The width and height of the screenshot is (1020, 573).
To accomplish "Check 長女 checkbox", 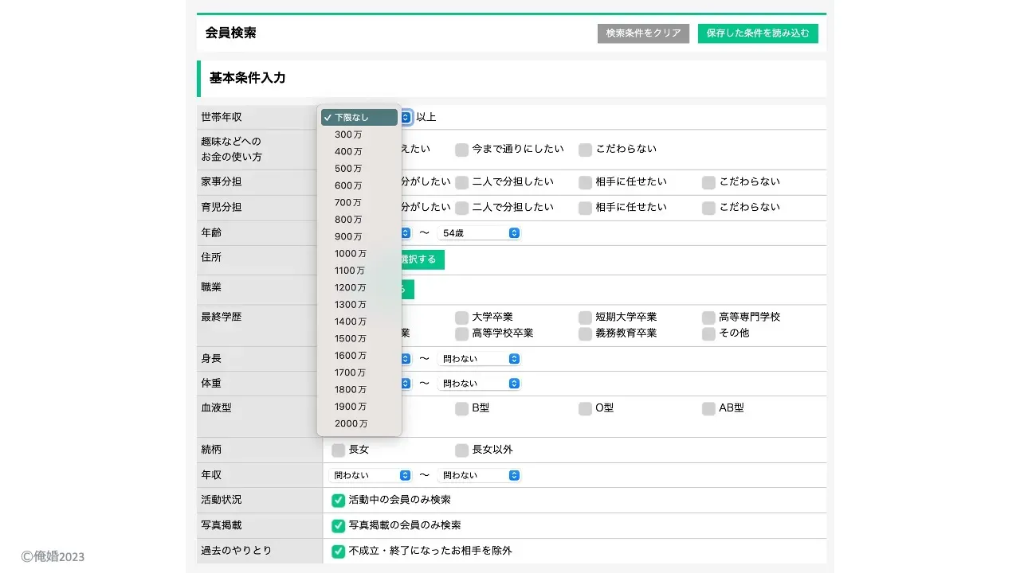I will pyautogui.click(x=339, y=450).
